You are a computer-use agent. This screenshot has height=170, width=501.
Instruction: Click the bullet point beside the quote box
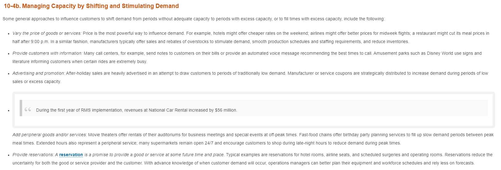[8, 111]
